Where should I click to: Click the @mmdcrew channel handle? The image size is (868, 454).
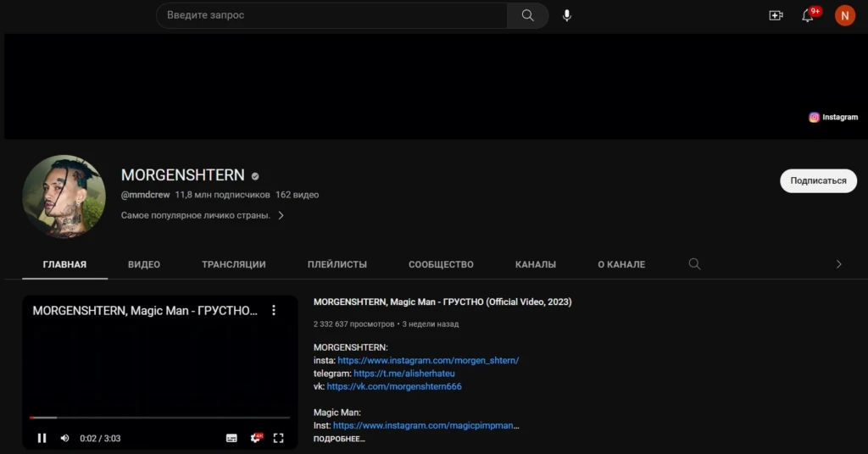146,195
